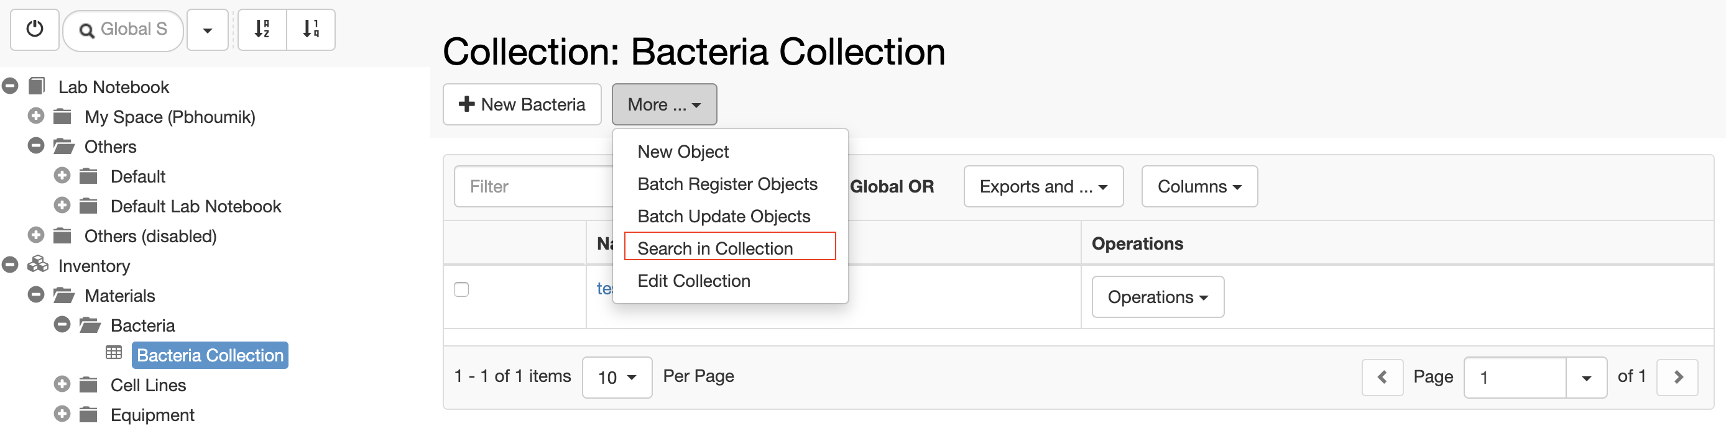Click the Lab Notebook book icon
Image resolution: width=1726 pixels, height=426 pixels.
(x=37, y=86)
